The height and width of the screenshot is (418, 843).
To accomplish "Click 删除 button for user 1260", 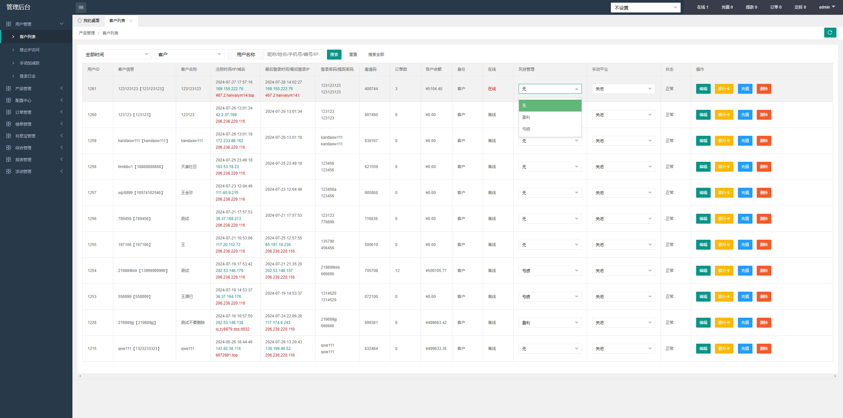I will (x=764, y=115).
